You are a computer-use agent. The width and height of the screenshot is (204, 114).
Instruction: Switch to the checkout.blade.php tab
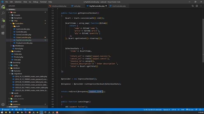pos(58,6)
